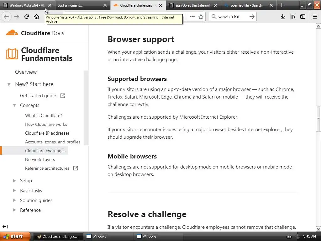321x241 pixels.
Task: Click scrollbar down arrow
Action: [318, 229]
